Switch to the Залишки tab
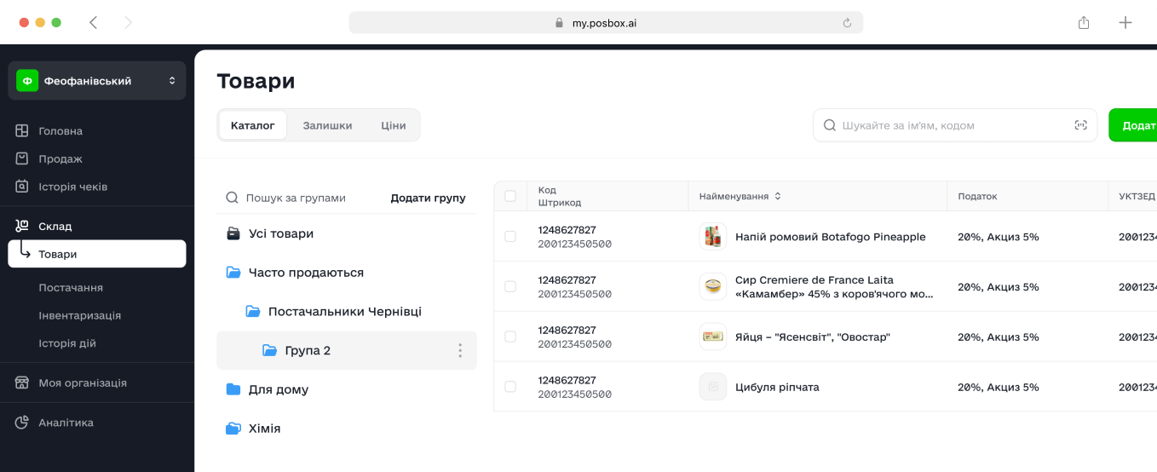The height and width of the screenshot is (472, 1157). (x=327, y=125)
